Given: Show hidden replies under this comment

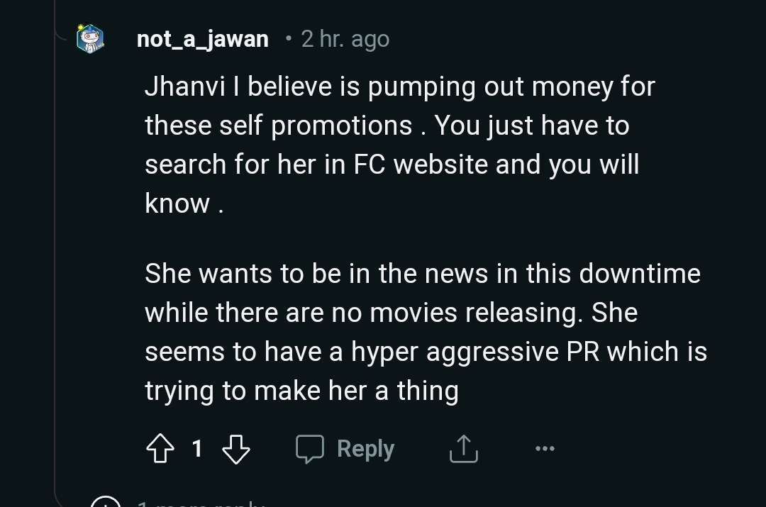Looking at the screenshot, I should tap(177, 503).
